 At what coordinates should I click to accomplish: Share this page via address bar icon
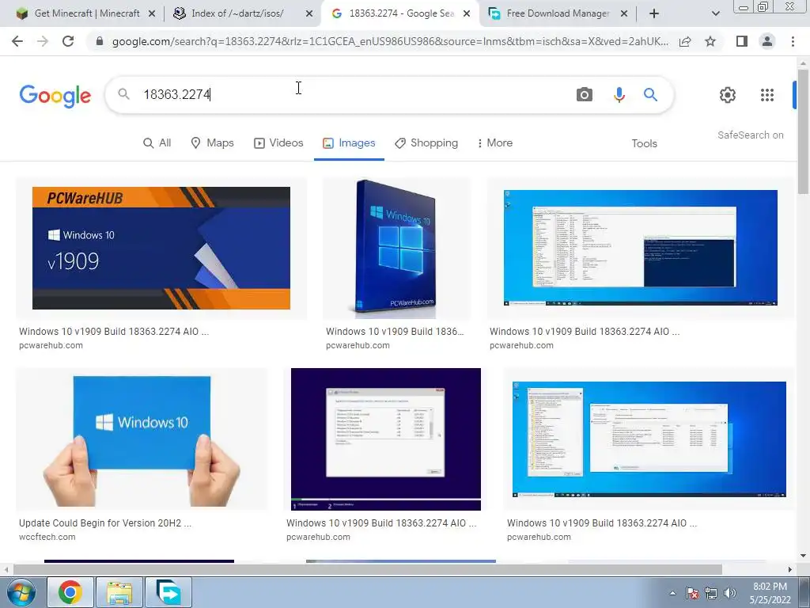[x=685, y=41]
